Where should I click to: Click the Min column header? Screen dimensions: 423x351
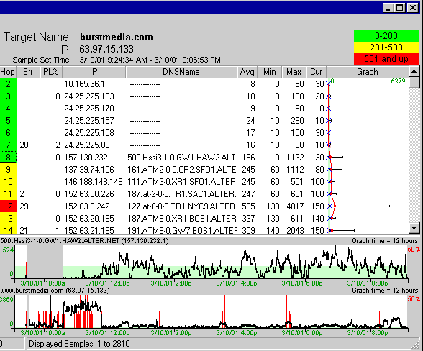tap(270, 72)
